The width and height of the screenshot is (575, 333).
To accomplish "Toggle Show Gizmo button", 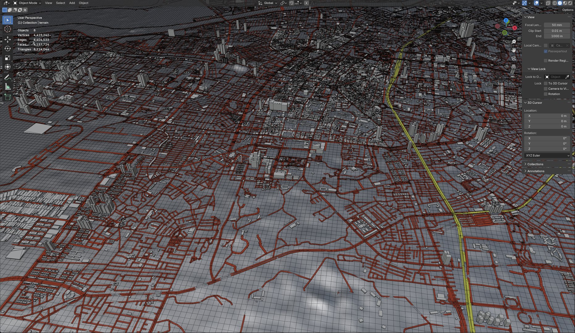I will [524, 3].
